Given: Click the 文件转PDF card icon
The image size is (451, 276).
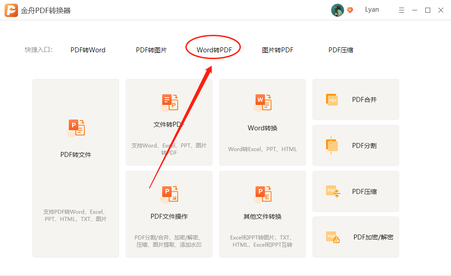Looking at the screenshot, I should pyautogui.click(x=169, y=103).
